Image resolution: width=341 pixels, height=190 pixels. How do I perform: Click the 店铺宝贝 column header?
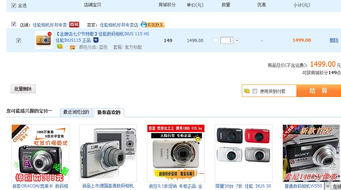[x=93, y=5]
